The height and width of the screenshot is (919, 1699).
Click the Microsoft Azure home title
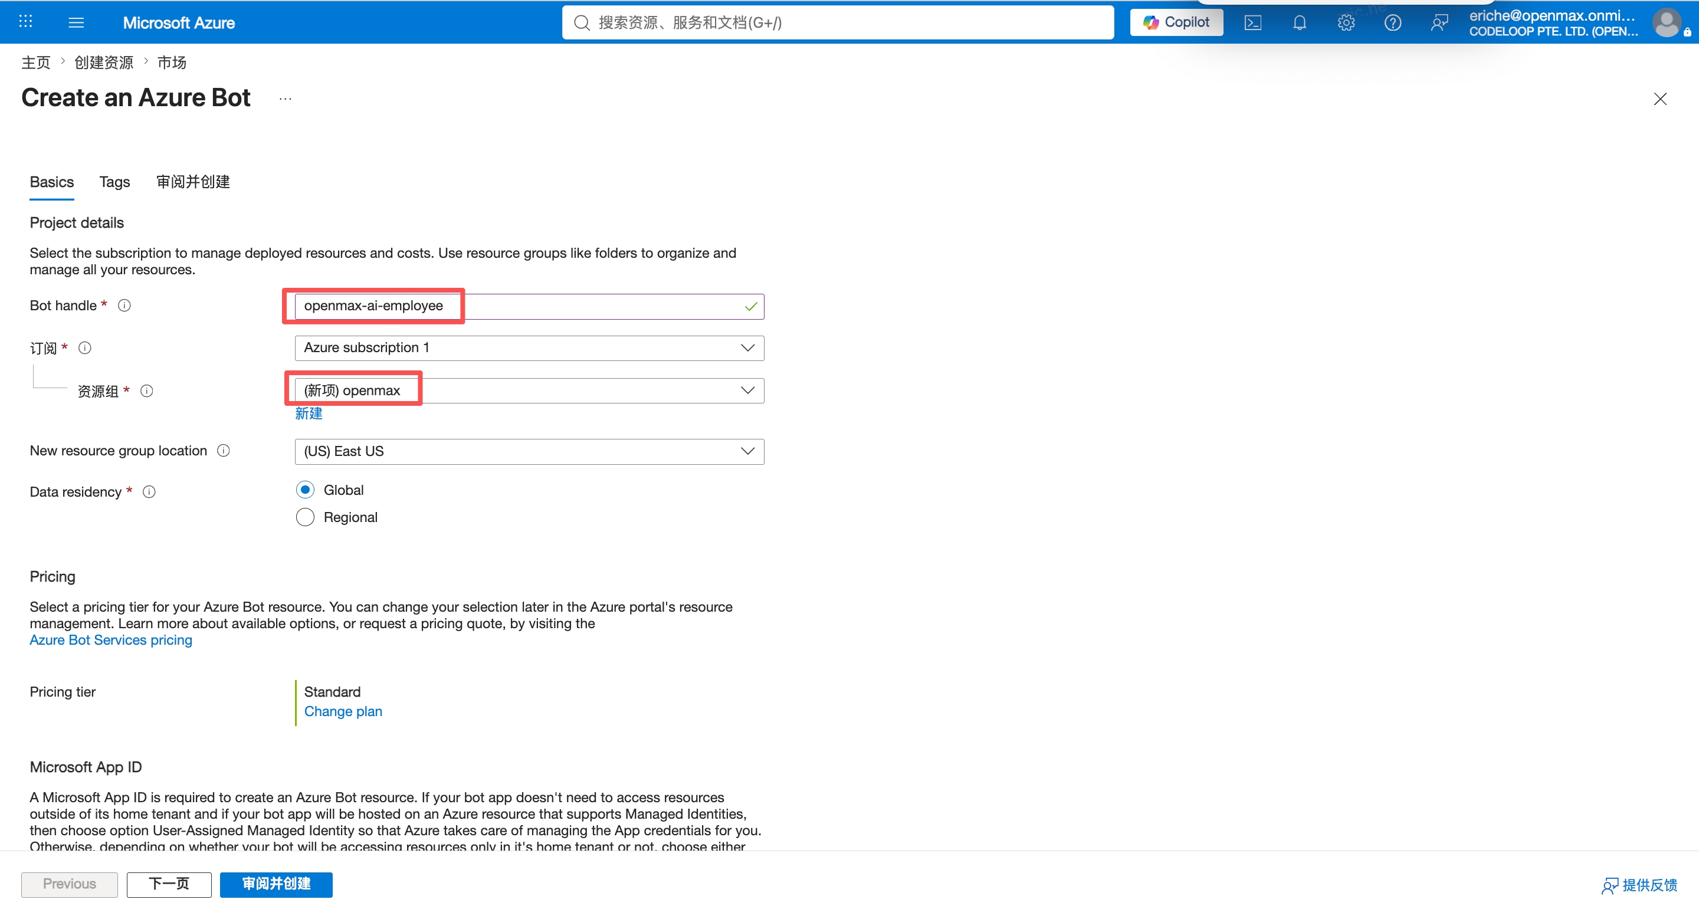tap(179, 22)
